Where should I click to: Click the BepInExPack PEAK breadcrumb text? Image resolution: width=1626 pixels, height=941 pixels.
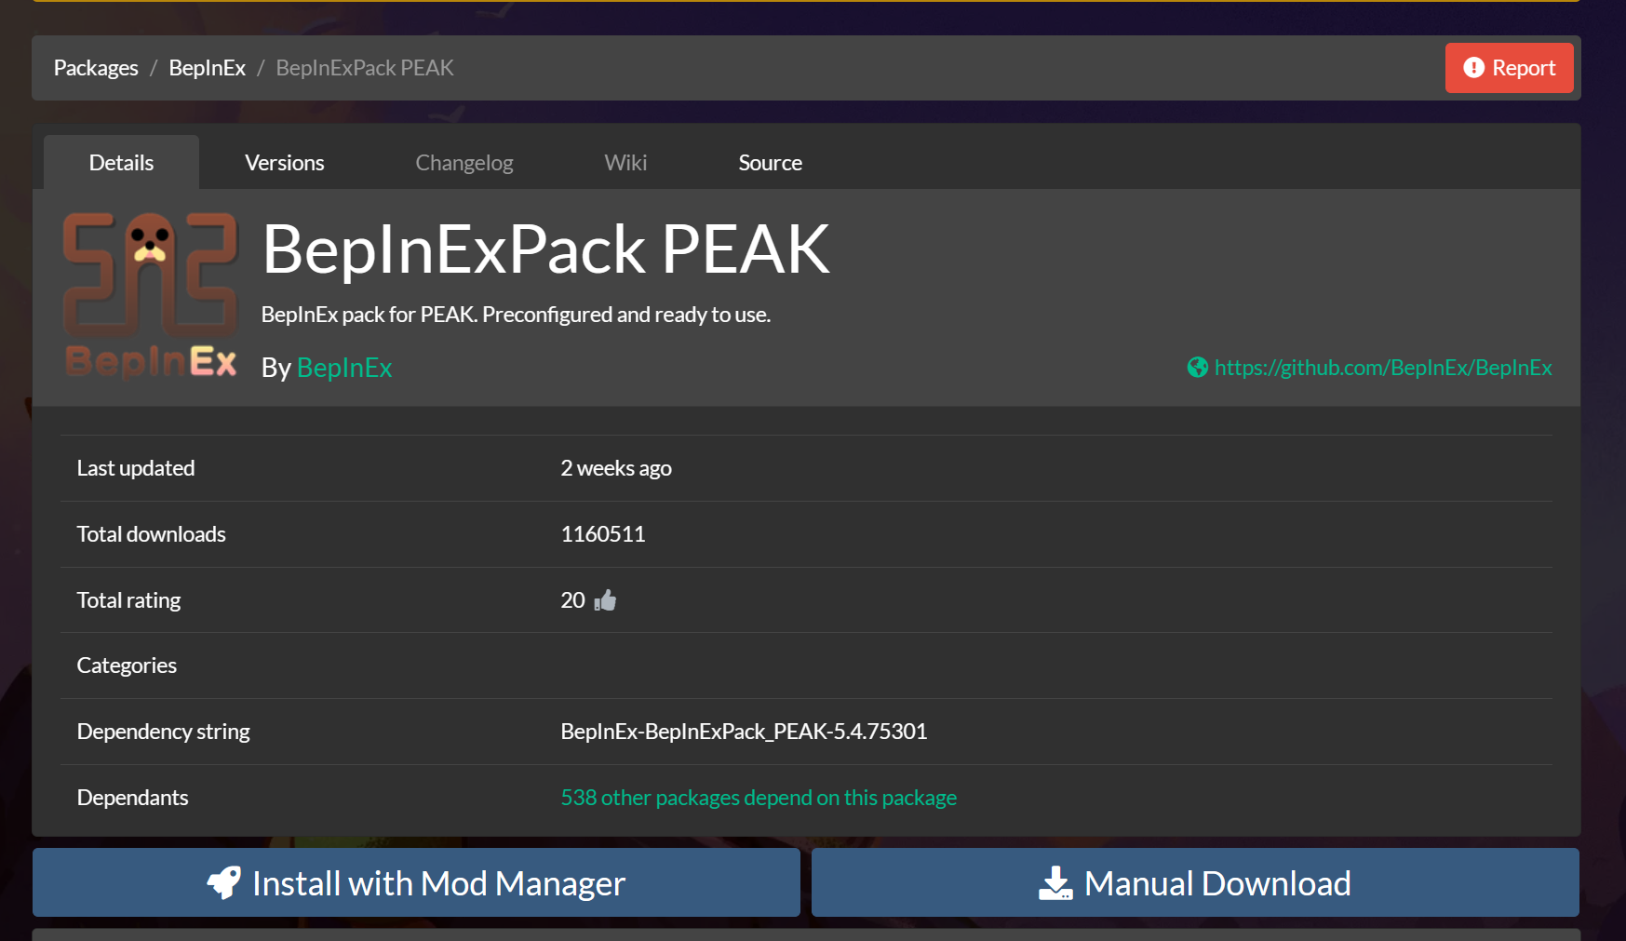[x=365, y=68]
